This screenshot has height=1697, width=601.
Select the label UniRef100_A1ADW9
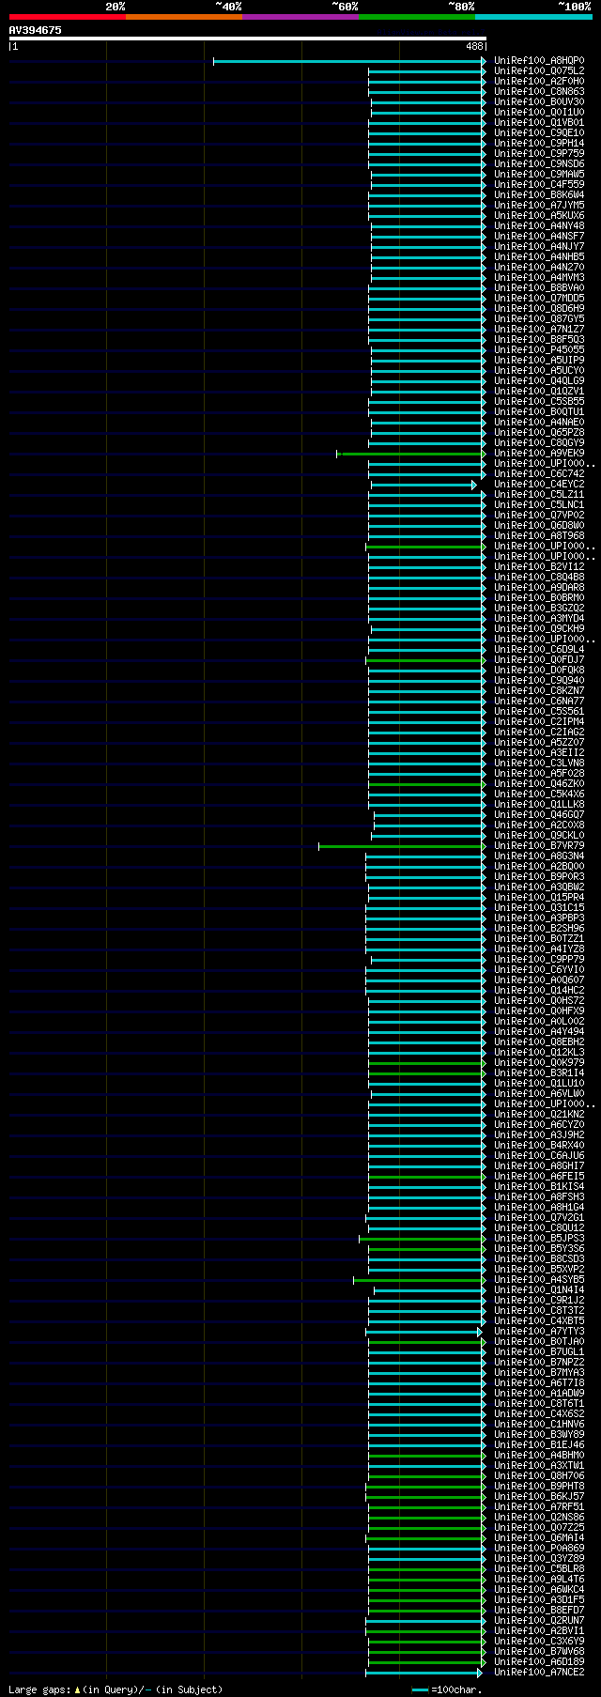tap(539, 1394)
